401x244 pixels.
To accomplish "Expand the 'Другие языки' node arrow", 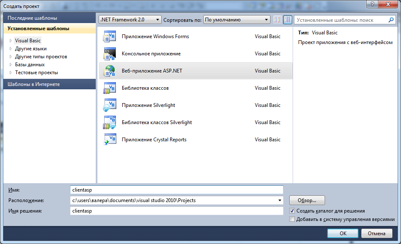I will (x=10, y=49).
